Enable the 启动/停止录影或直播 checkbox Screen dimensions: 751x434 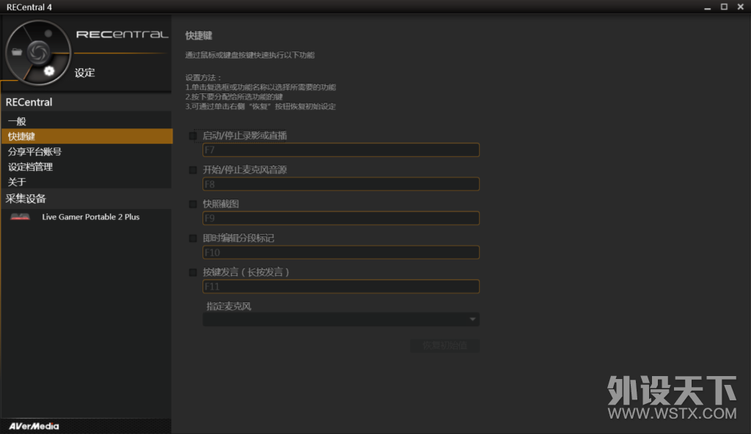tap(193, 136)
